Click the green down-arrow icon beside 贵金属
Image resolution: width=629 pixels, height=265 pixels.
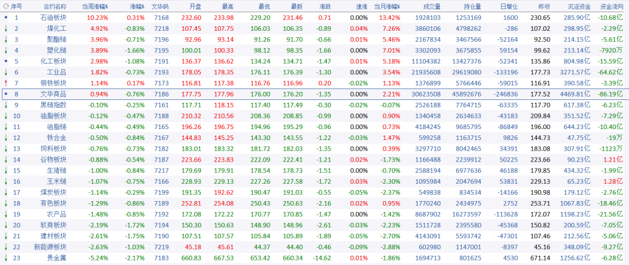click(6, 258)
